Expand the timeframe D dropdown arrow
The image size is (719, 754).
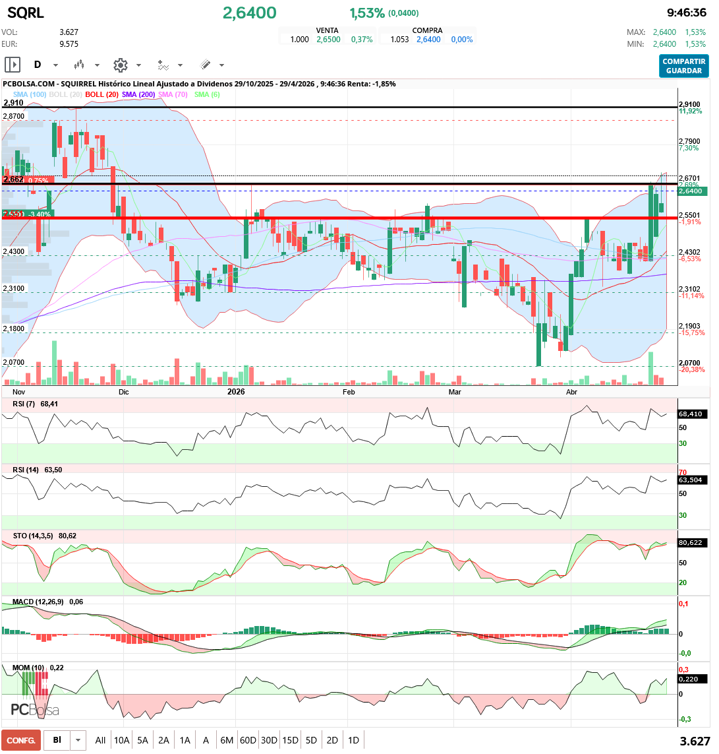click(x=56, y=65)
